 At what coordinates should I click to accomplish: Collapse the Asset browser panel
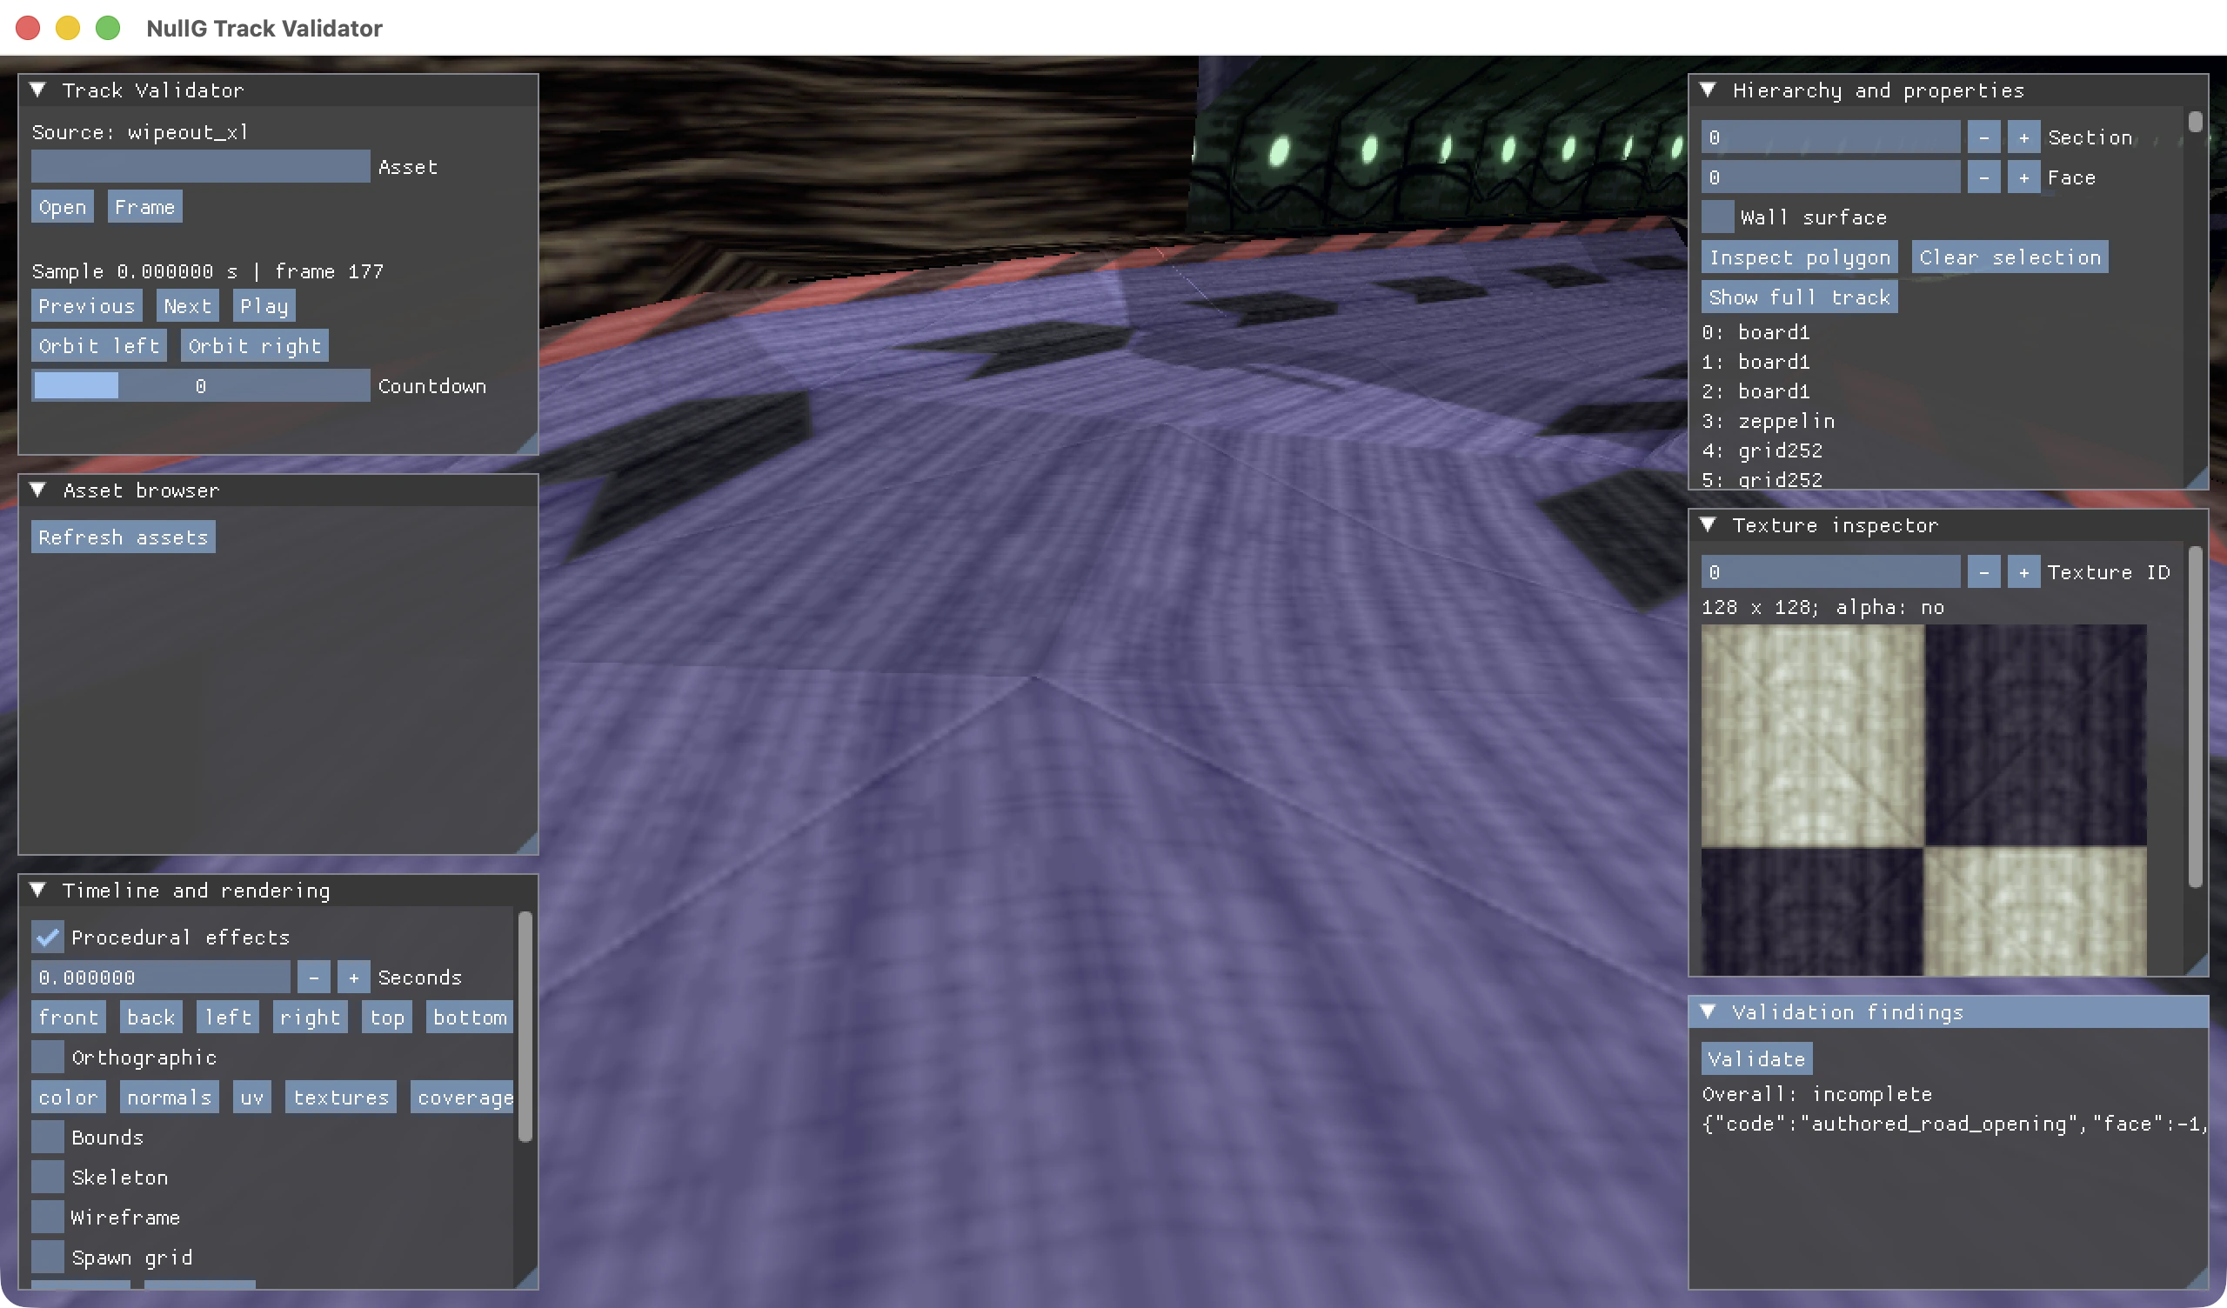[38, 490]
